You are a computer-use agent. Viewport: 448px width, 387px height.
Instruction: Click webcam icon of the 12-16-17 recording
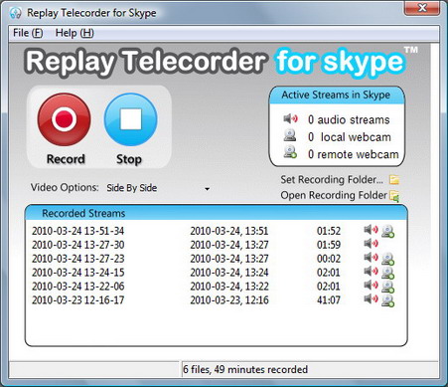click(387, 300)
